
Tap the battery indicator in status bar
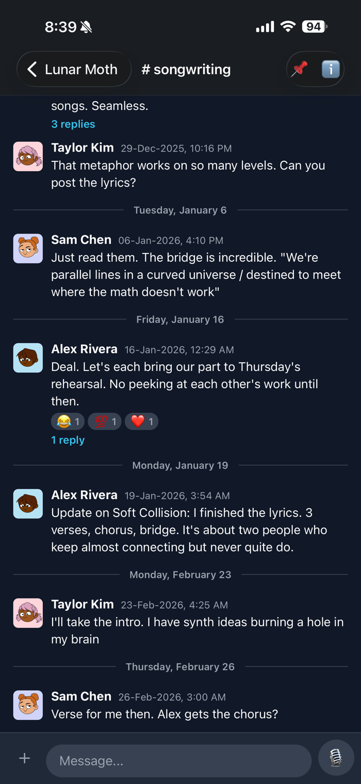[x=314, y=27]
